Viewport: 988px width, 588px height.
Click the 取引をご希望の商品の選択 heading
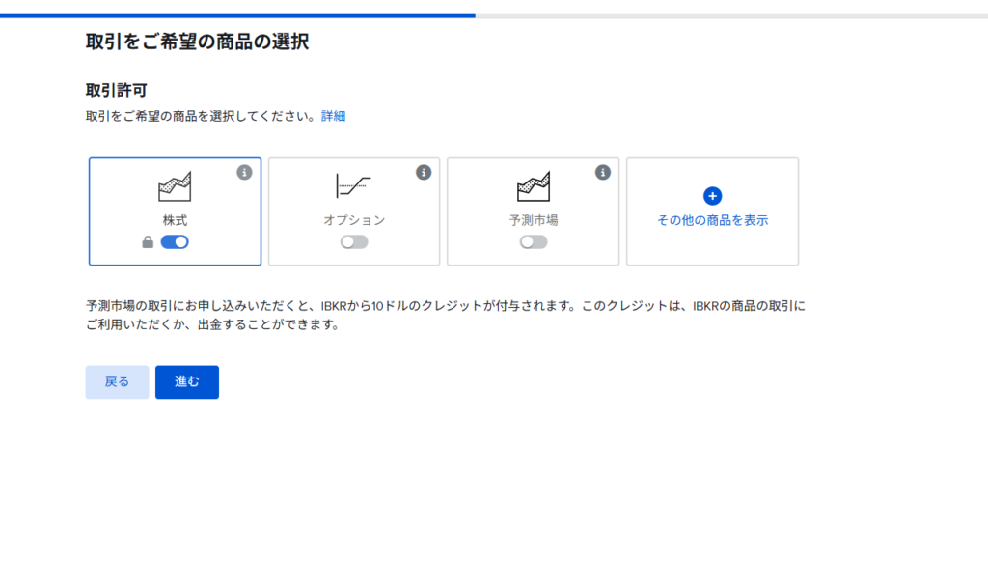(x=197, y=42)
